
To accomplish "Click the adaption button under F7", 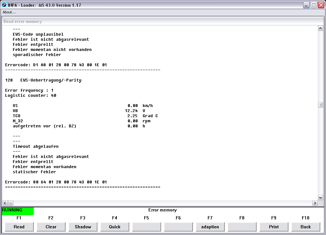I will point(210,227).
